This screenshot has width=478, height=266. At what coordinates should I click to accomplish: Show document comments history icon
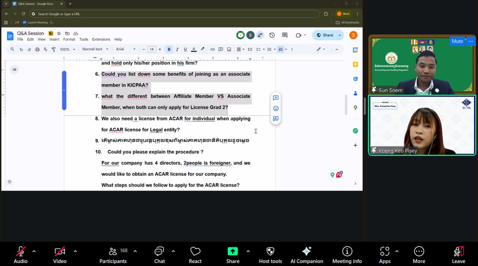click(x=285, y=35)
